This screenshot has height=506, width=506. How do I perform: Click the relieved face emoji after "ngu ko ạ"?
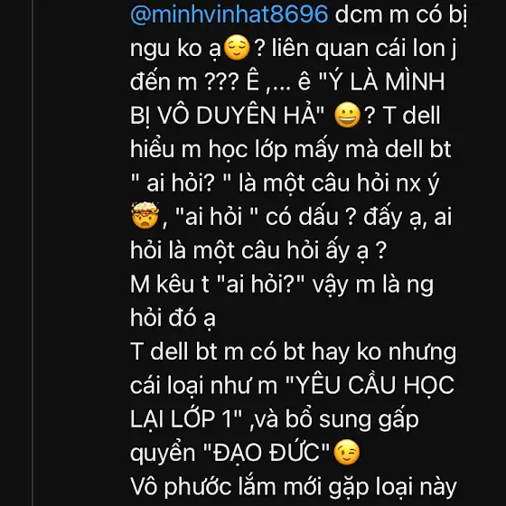coord(237,48)
